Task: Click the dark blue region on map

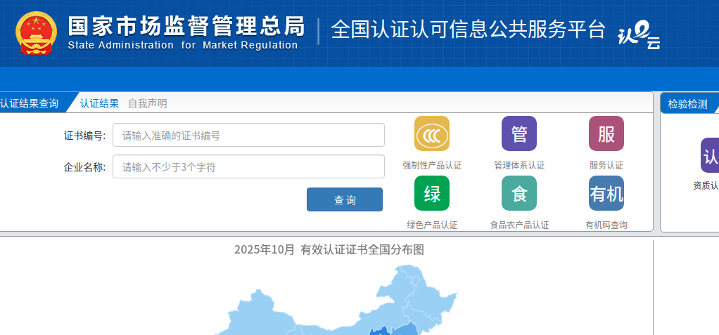Action: (381, 330)
